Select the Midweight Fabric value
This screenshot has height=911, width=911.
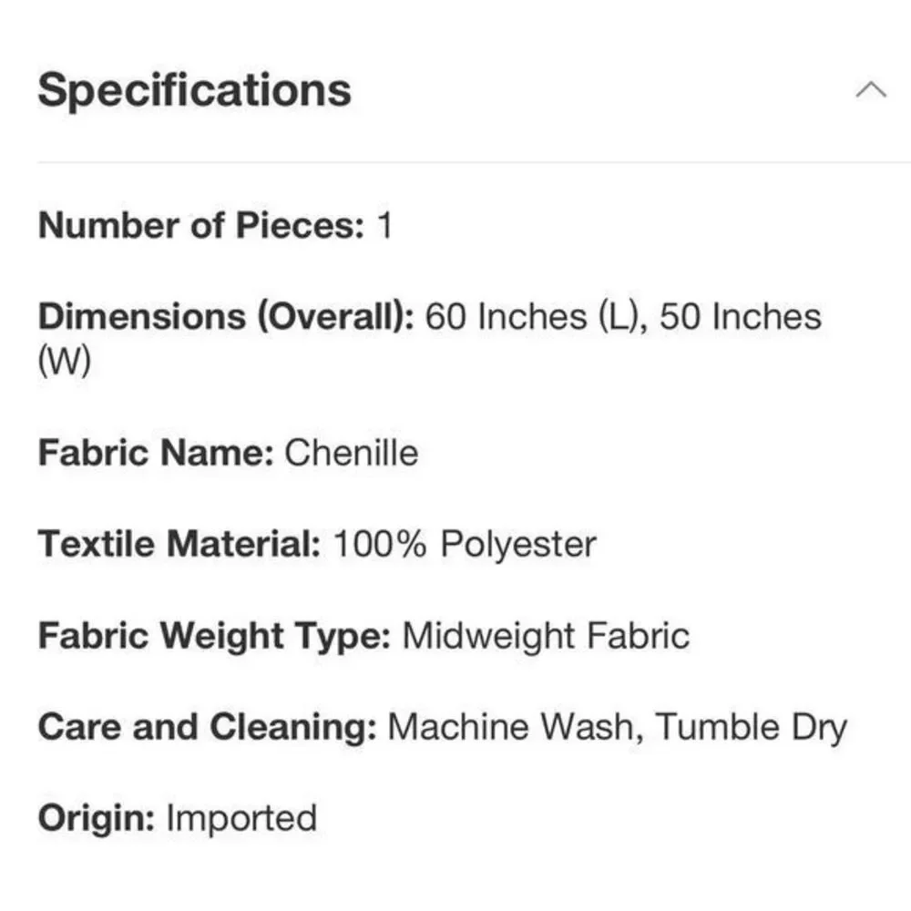tap(546, 636)
